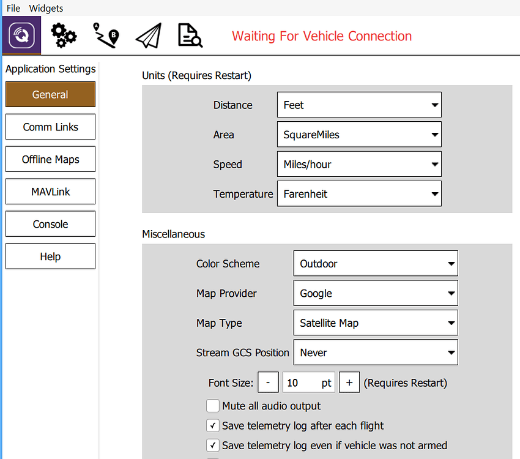The image size is (520, 459).
Task: Click the font size value field
Action: point(309,382)
